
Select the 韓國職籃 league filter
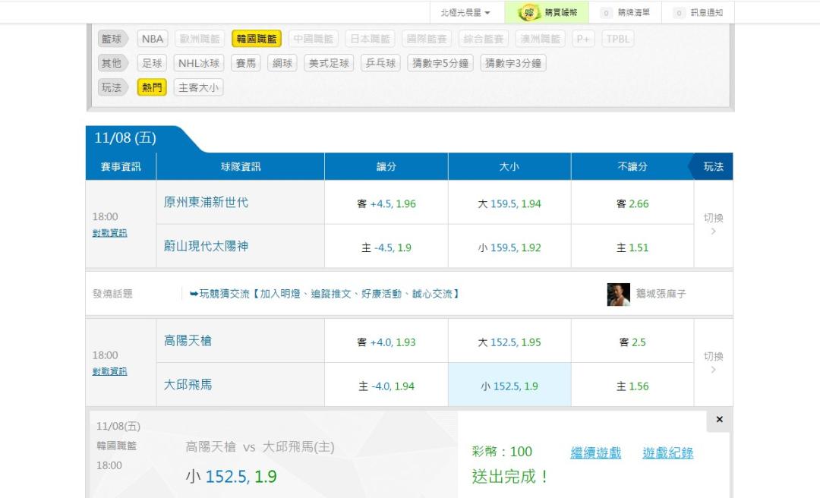[257, 39]
